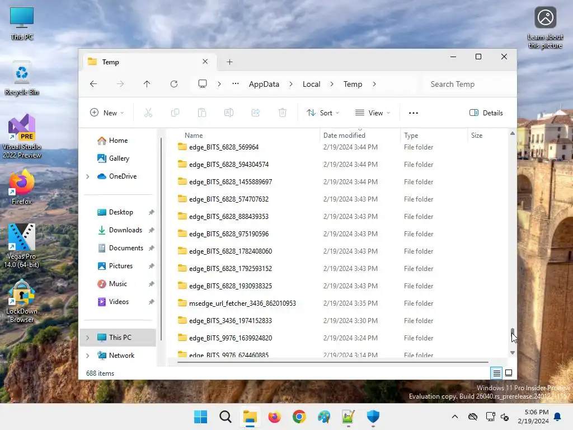The image size is (573, 430).
Task: Add a new tab with plus button
Action: pyautogui.click(x=229, y=62)
